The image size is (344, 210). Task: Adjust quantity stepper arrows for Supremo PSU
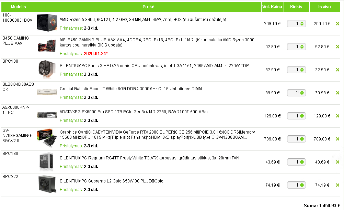[302, 185]
